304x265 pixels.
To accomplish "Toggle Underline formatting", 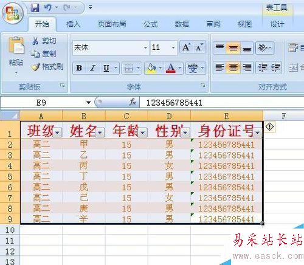I will point(106,68).
